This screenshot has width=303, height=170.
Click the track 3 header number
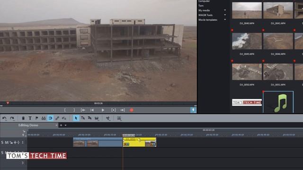pos(22,163)
